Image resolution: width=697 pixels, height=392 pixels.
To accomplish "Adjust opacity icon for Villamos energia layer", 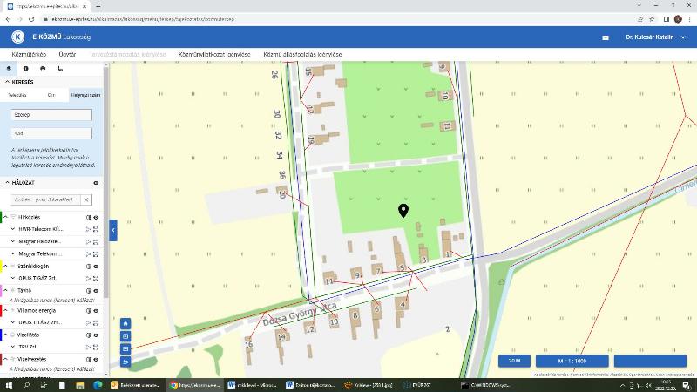I will [89, 311].
